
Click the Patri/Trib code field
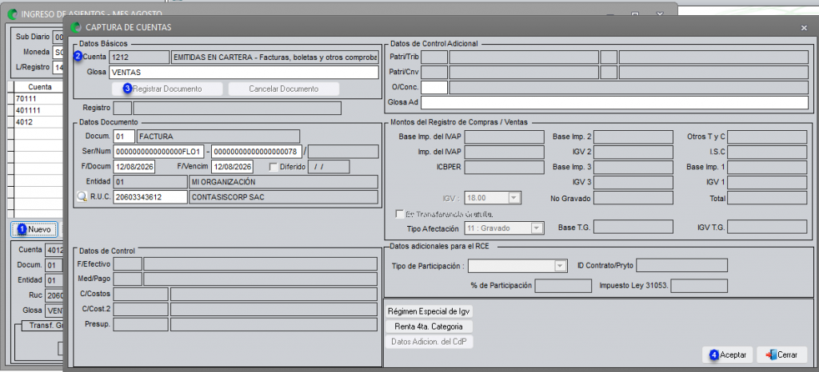(x=434, y=57)
